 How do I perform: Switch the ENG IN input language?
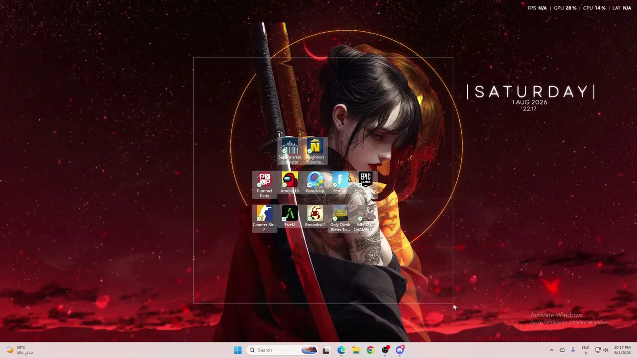(585, 350)
